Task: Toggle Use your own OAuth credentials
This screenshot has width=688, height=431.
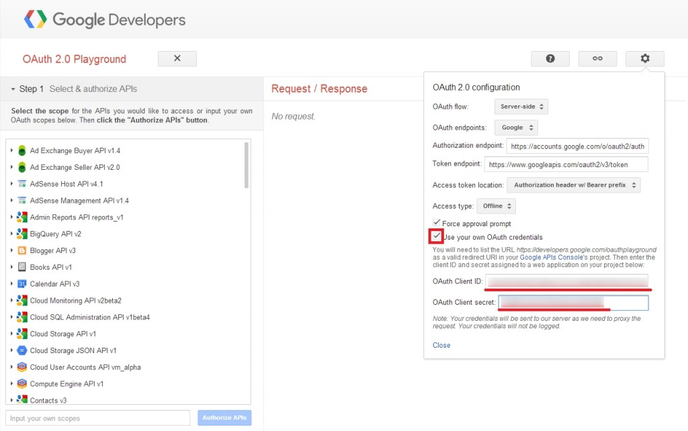Action: pos(437,236)
